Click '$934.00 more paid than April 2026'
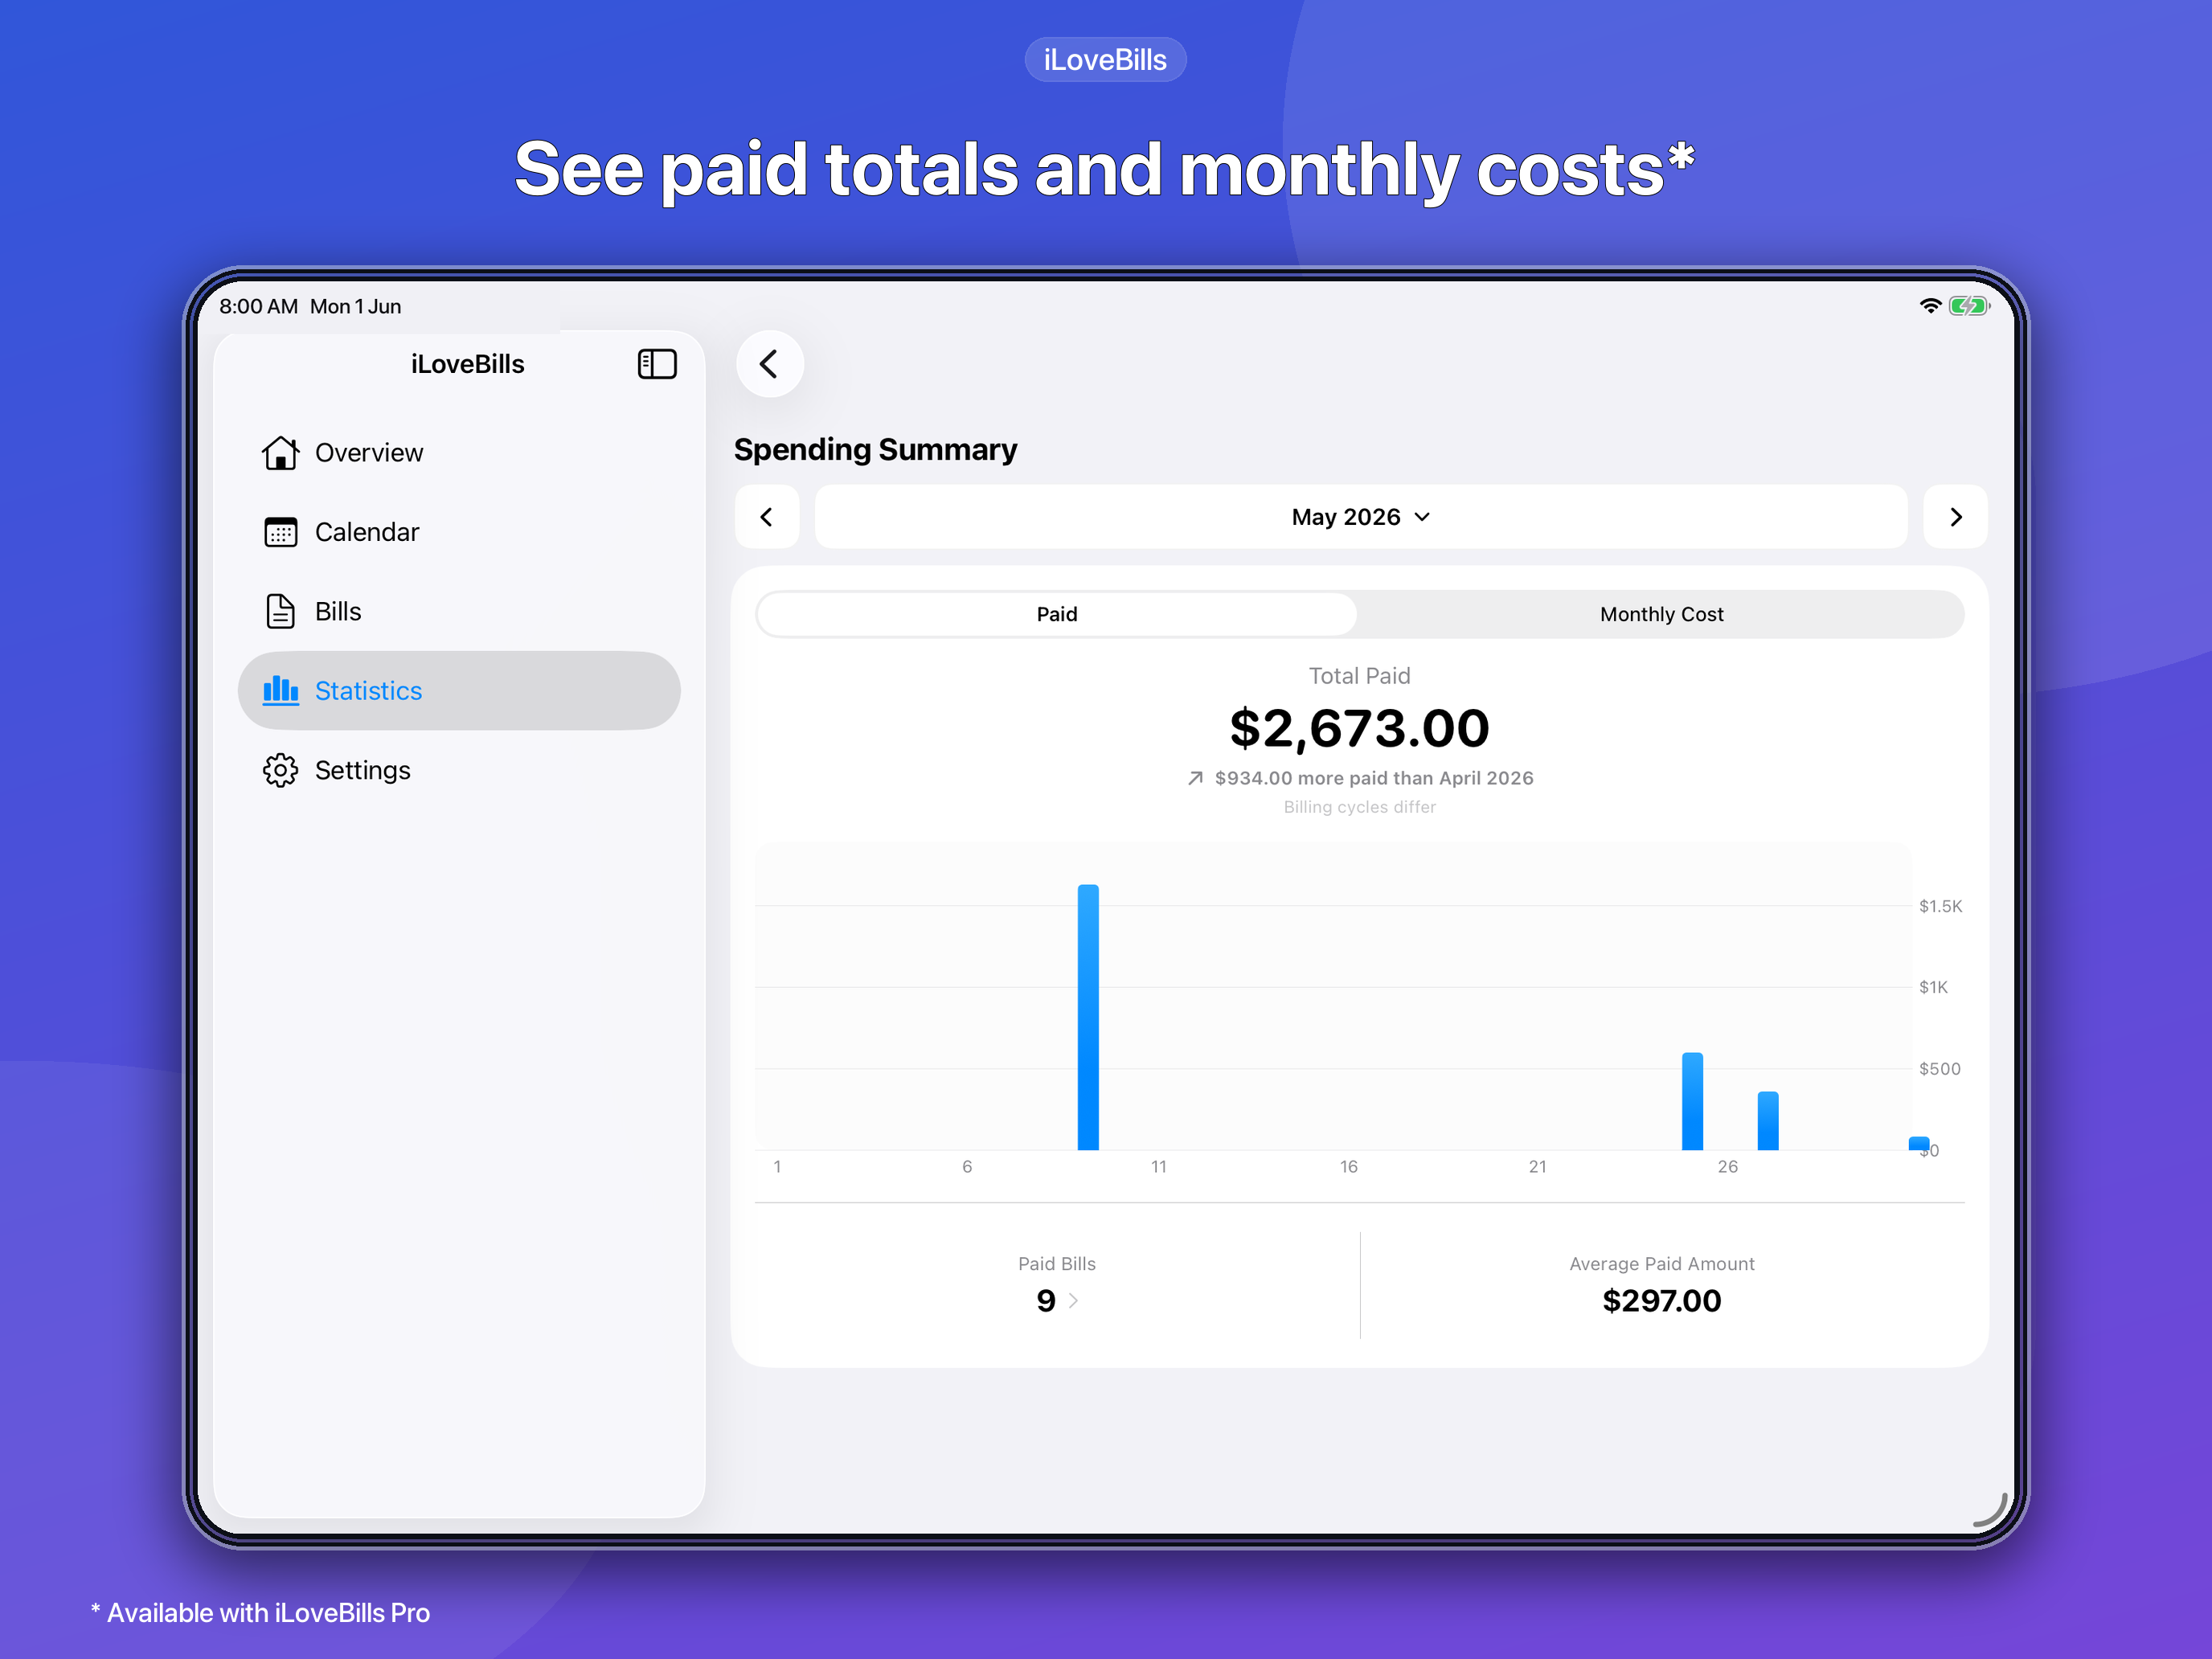This screenshot has height=1659, width=2212. 1374,778
